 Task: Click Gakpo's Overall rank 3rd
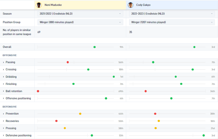[213, 47]
